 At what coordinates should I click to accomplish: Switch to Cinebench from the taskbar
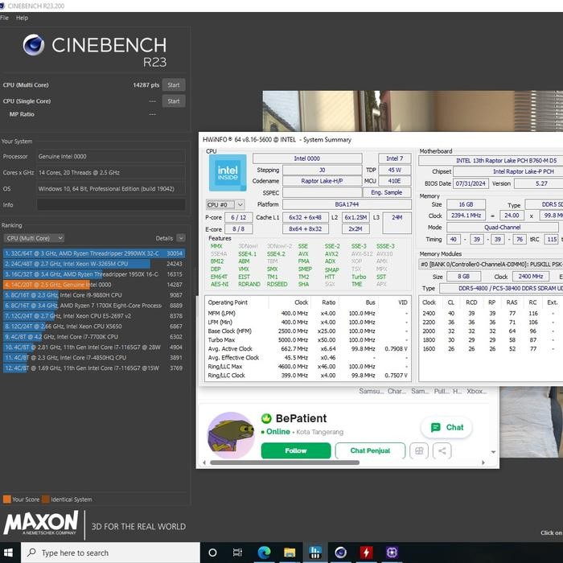coord(340,553)
